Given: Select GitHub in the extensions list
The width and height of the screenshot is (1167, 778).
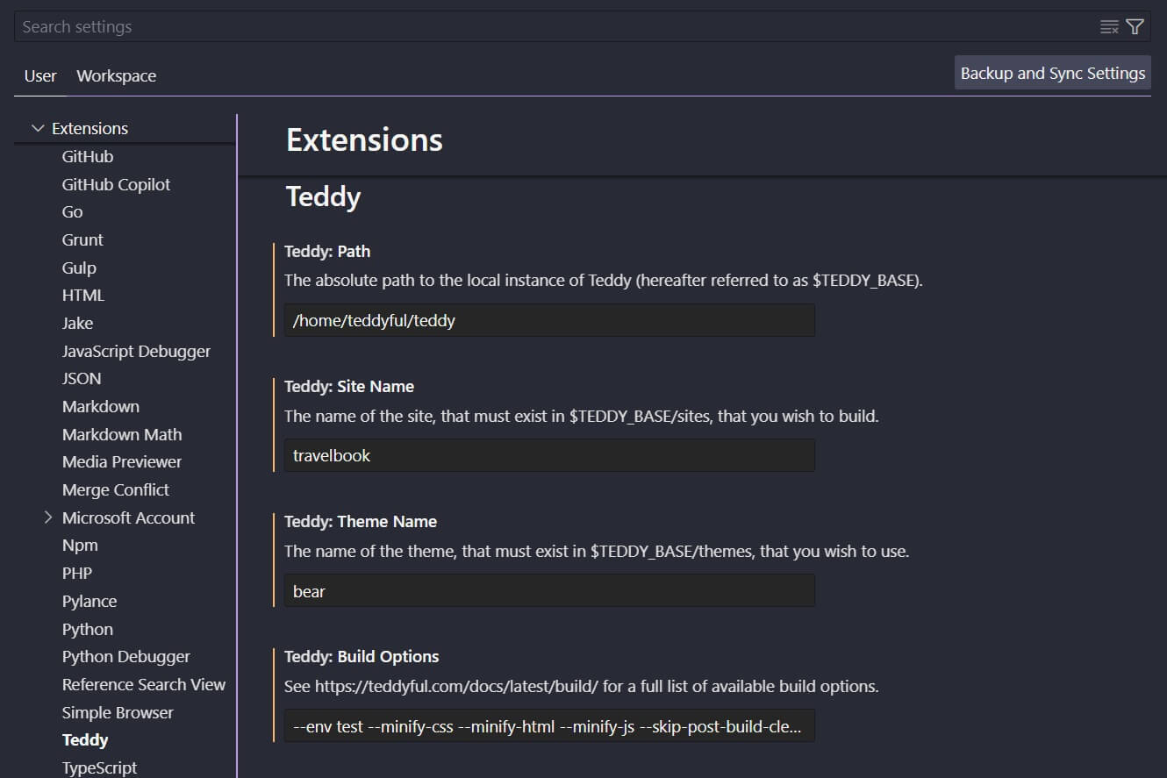Looking at the screenshot, I should (88, 156).
